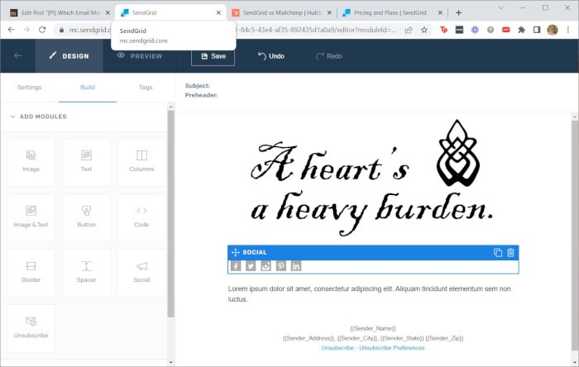Open the tab search dropdown arrow
579x367 pixels.
click(500, 7)
